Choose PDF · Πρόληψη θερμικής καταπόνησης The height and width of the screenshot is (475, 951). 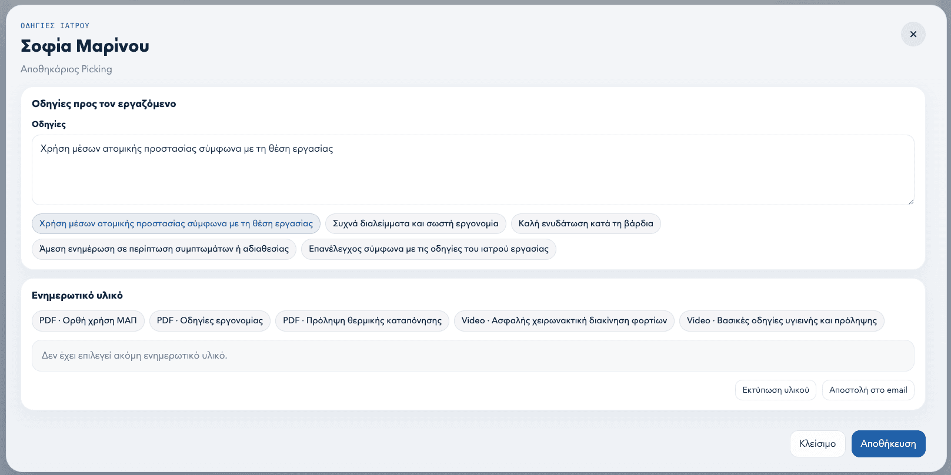362,320
